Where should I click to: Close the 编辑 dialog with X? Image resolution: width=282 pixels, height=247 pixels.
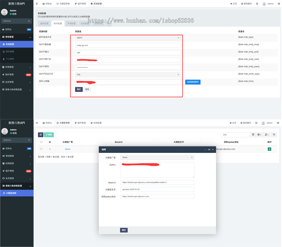(213, 149)
